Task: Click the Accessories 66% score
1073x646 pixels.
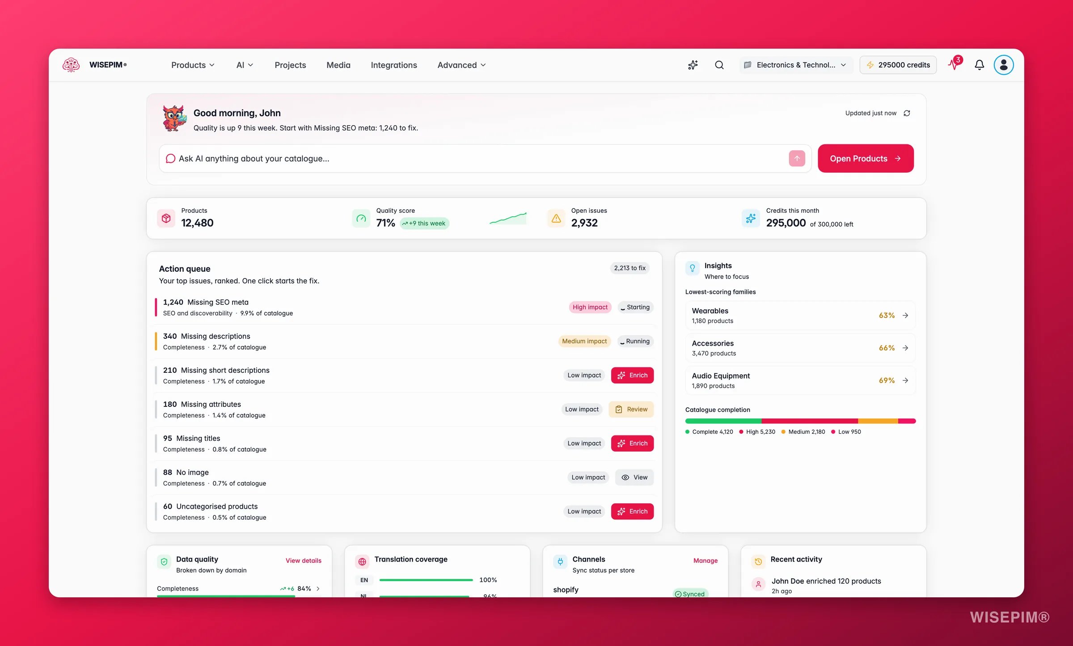Action: [x=887, y=348]
